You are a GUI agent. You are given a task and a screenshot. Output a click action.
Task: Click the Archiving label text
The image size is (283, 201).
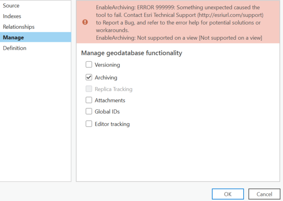[x=106, y=77]
